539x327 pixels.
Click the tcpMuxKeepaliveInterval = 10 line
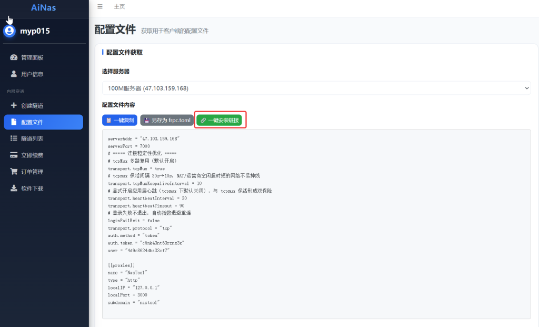pos(155,183)
